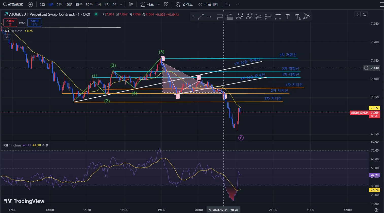Click the 2차 상승 추세선 trendline label
The width and height of the screenshot is (384, 213).
coord(253,77)
